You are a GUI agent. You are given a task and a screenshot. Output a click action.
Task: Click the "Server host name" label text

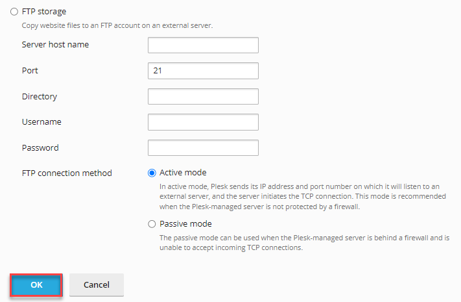pyautogui.click(x=55, y=45)
